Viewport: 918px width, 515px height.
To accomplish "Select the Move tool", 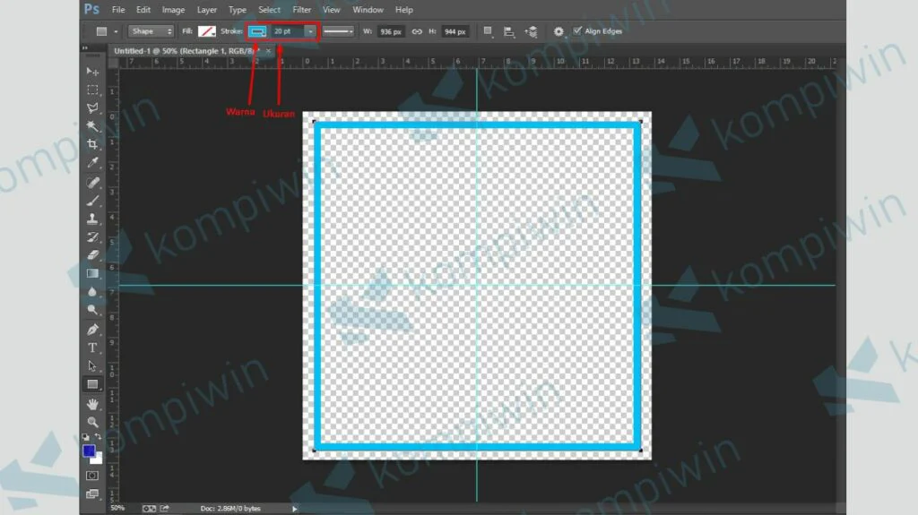I will tap(92, 71).
